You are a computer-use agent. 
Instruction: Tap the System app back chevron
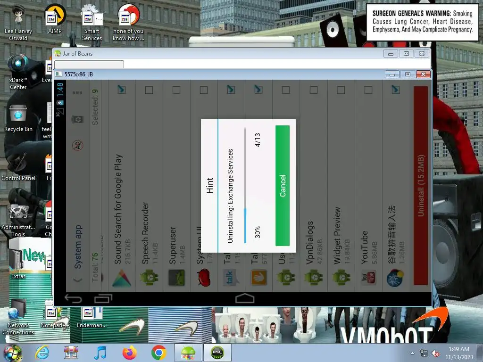[x=78, y=280]
